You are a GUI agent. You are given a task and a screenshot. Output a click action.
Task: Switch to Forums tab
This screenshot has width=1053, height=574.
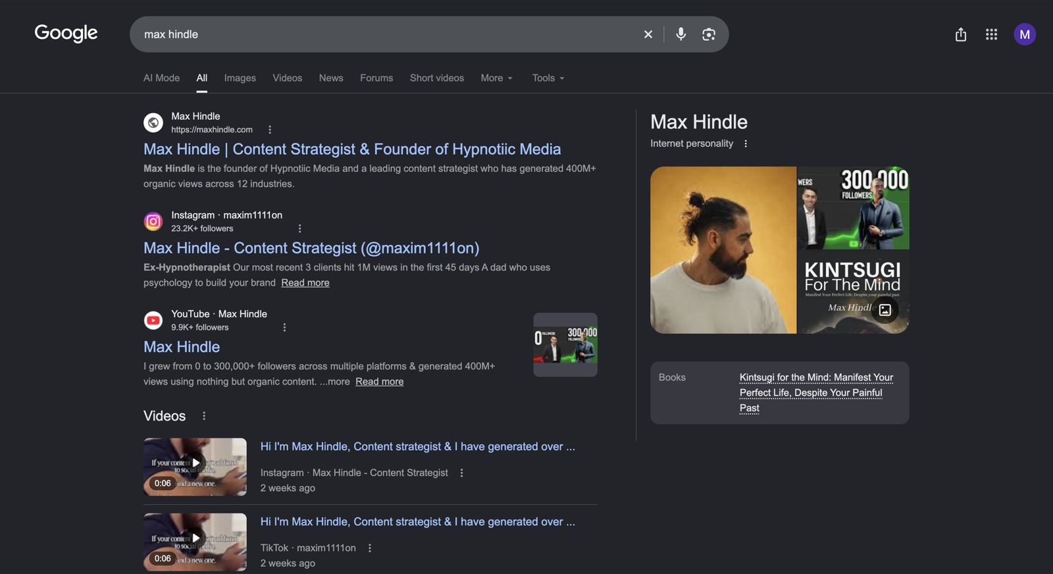click(x=376, y=78)
